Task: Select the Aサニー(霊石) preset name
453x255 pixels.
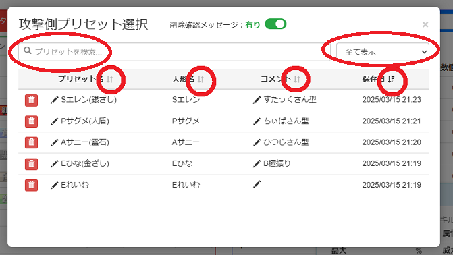Action: tap(85, 142)
